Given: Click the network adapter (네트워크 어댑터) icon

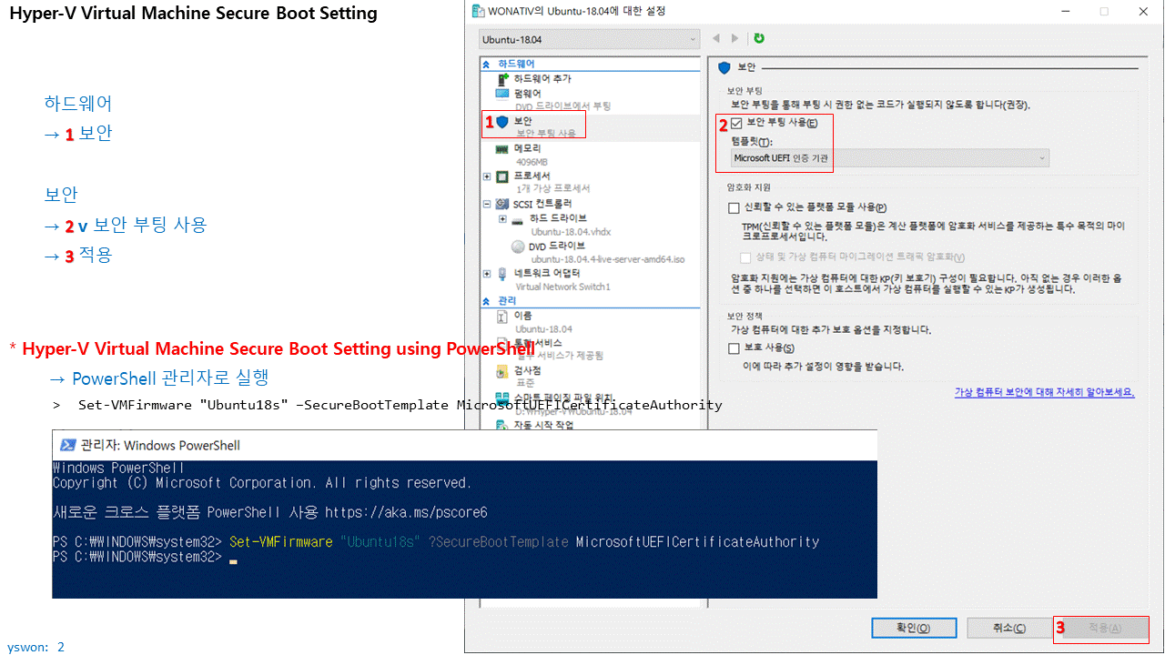Looking at the screenshot, I should pos(502,273).
